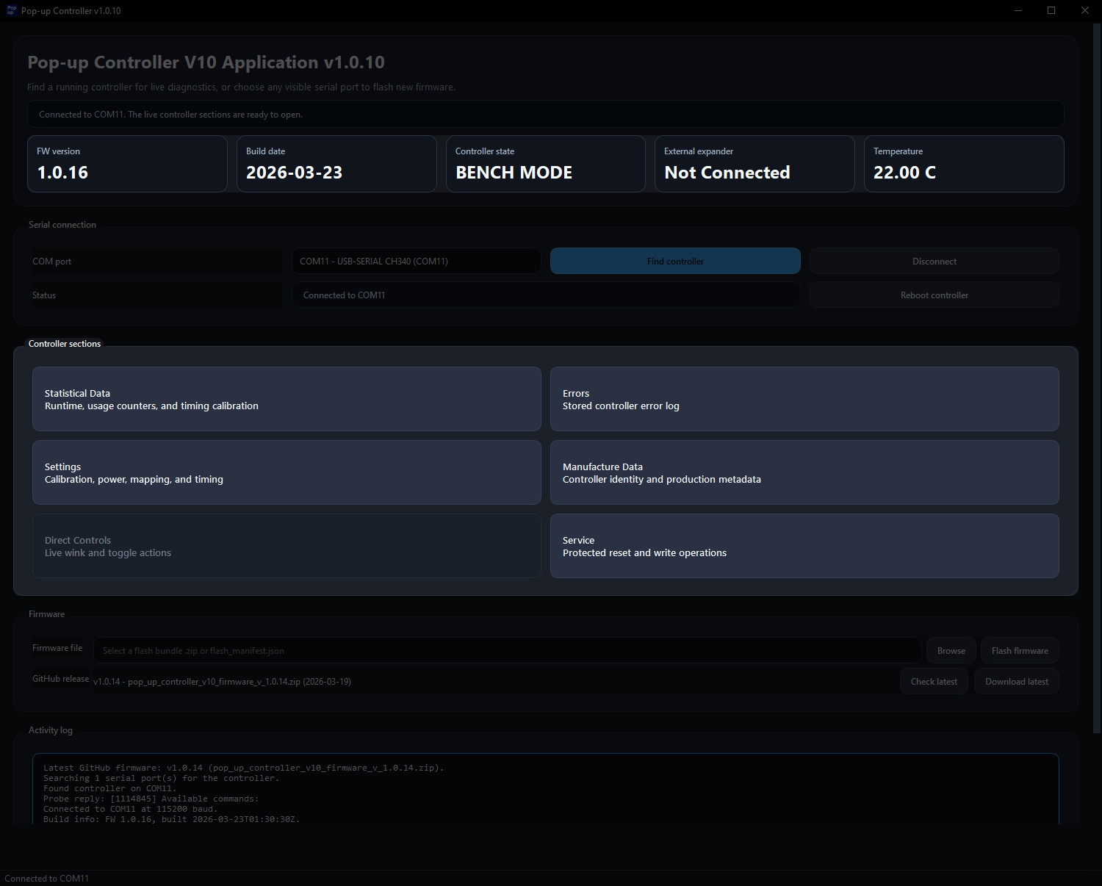The image size is (1102, 886).
Task: Open the stored Errors log section
Action: click(804, 399)
